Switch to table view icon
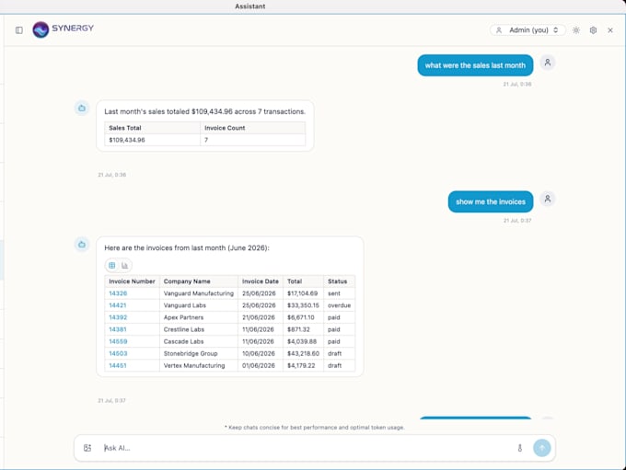626x470 pixels. point(112,265)
